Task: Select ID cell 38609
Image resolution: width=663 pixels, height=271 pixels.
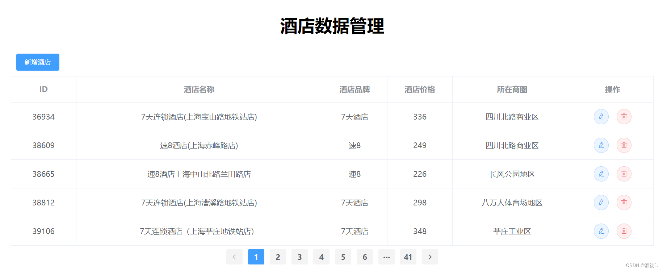Action: click(x=43, y=145)
